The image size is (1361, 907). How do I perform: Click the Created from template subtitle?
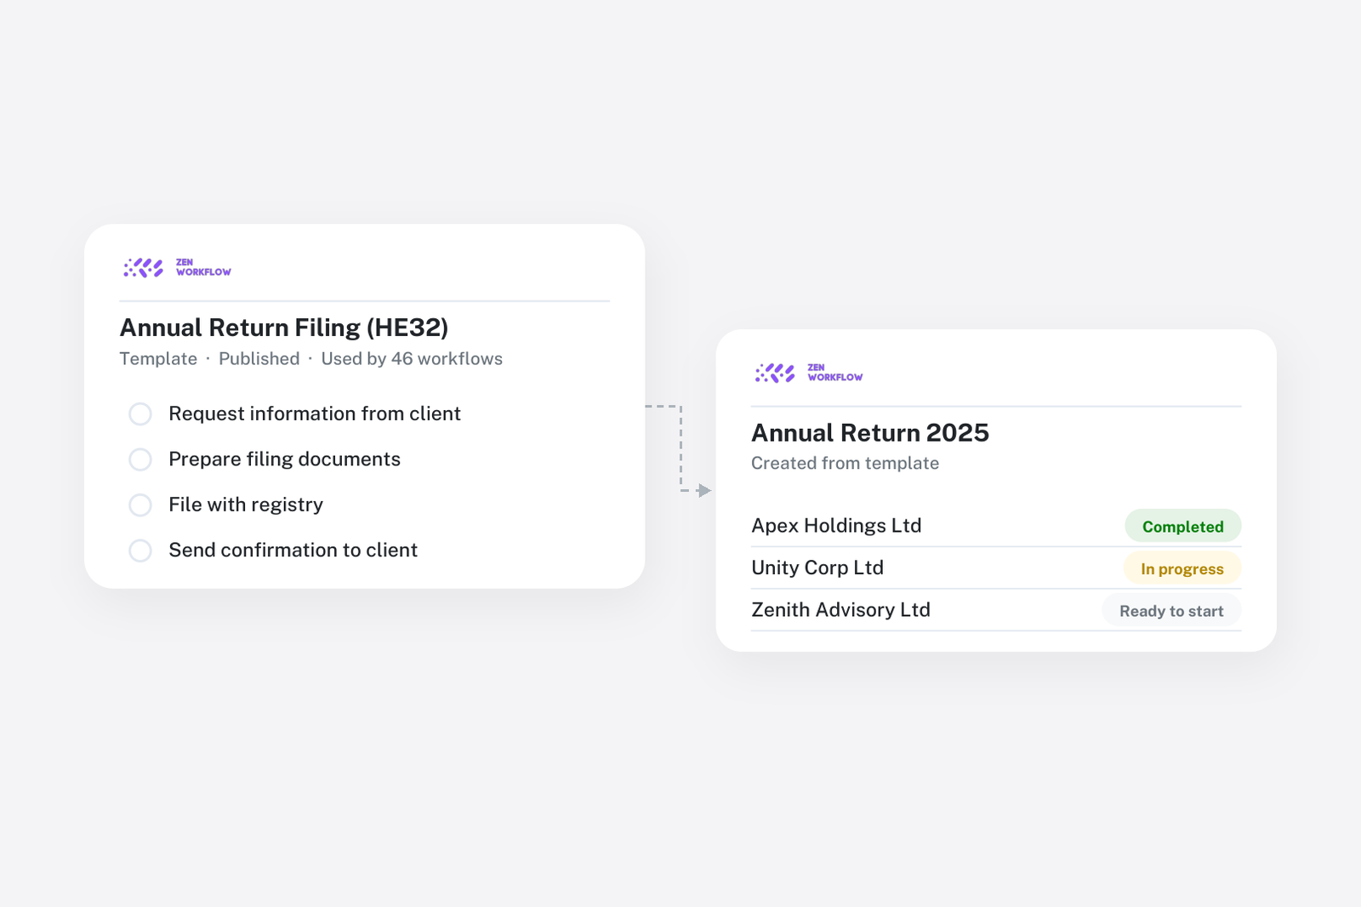(845, 463)
